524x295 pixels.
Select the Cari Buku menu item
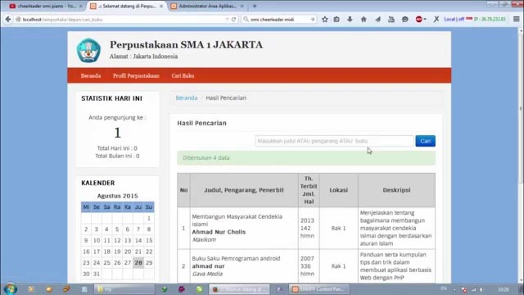[x=183, y=76]
